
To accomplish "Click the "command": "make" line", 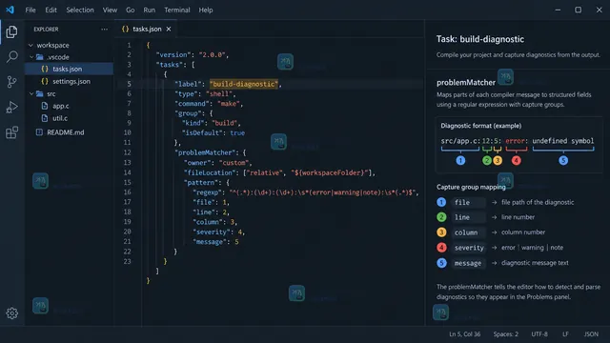I will pos(209,104).
